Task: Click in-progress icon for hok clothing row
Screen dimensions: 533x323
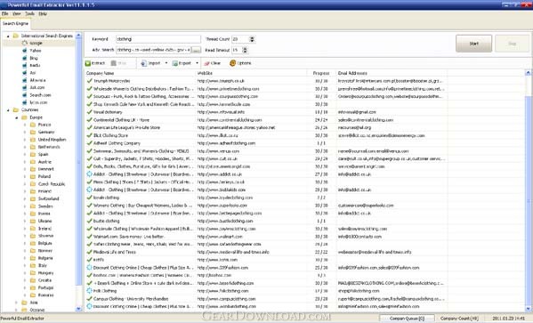Action: coord(89,291)
